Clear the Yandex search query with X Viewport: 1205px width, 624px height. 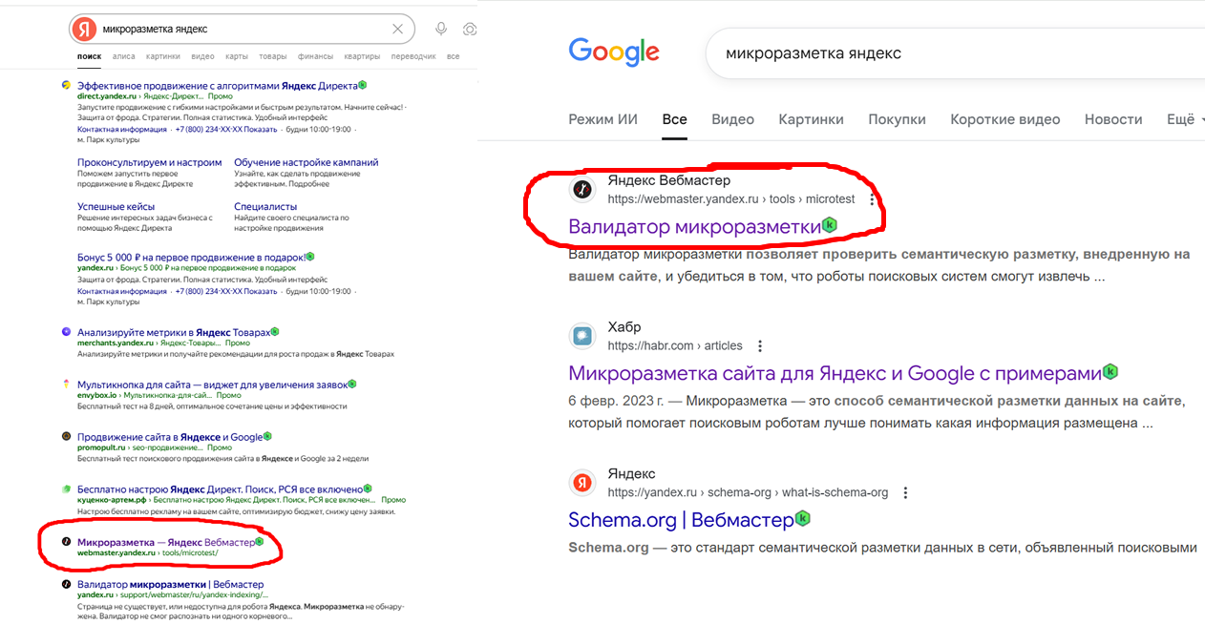point(398,30)
